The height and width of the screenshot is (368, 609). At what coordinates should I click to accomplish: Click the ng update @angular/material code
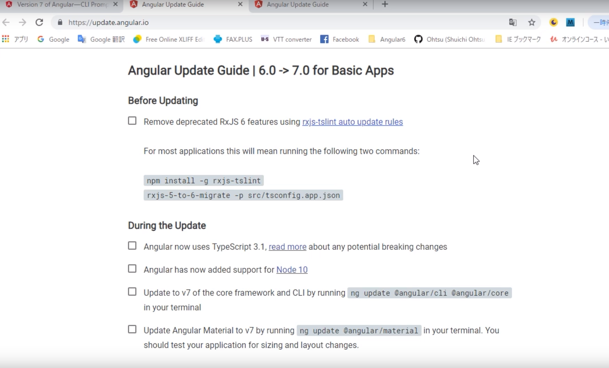pos(359,331)
